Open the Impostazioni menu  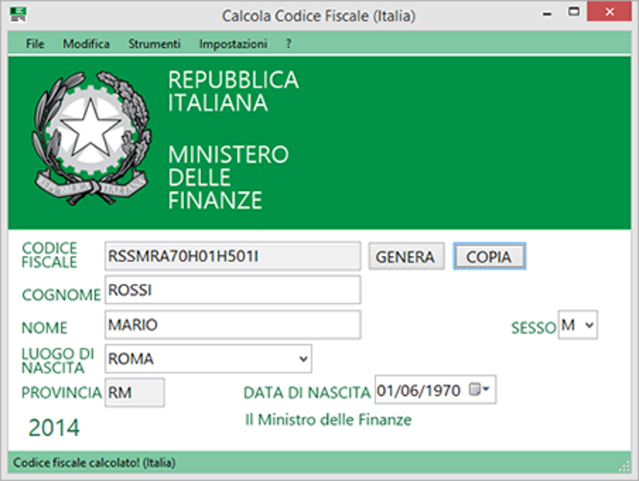tap(233, 44)
